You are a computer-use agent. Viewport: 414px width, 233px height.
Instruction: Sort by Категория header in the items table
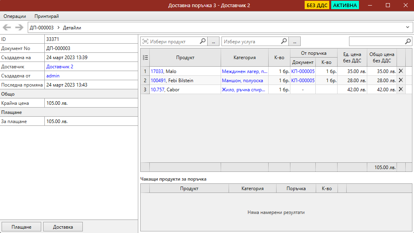coord(244,58)
